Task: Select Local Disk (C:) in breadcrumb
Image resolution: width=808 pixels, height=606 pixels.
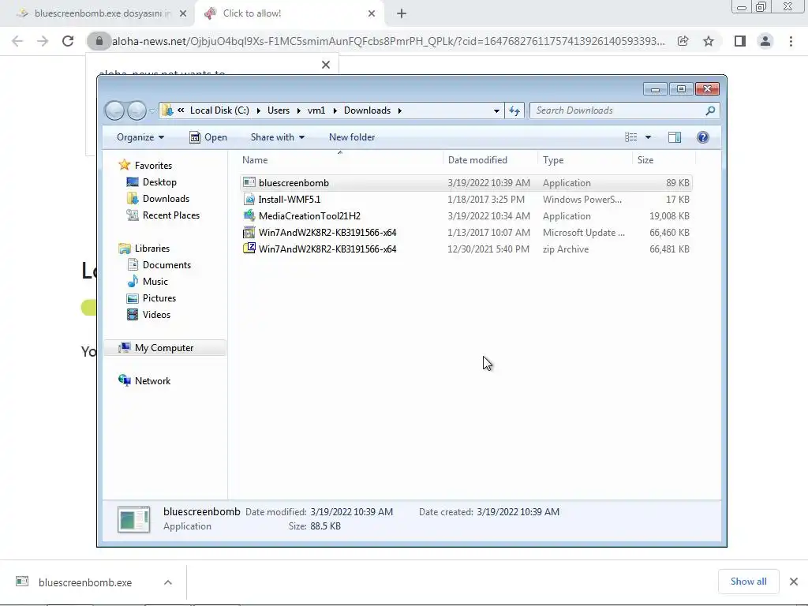Action: click(x=219, y=110)
